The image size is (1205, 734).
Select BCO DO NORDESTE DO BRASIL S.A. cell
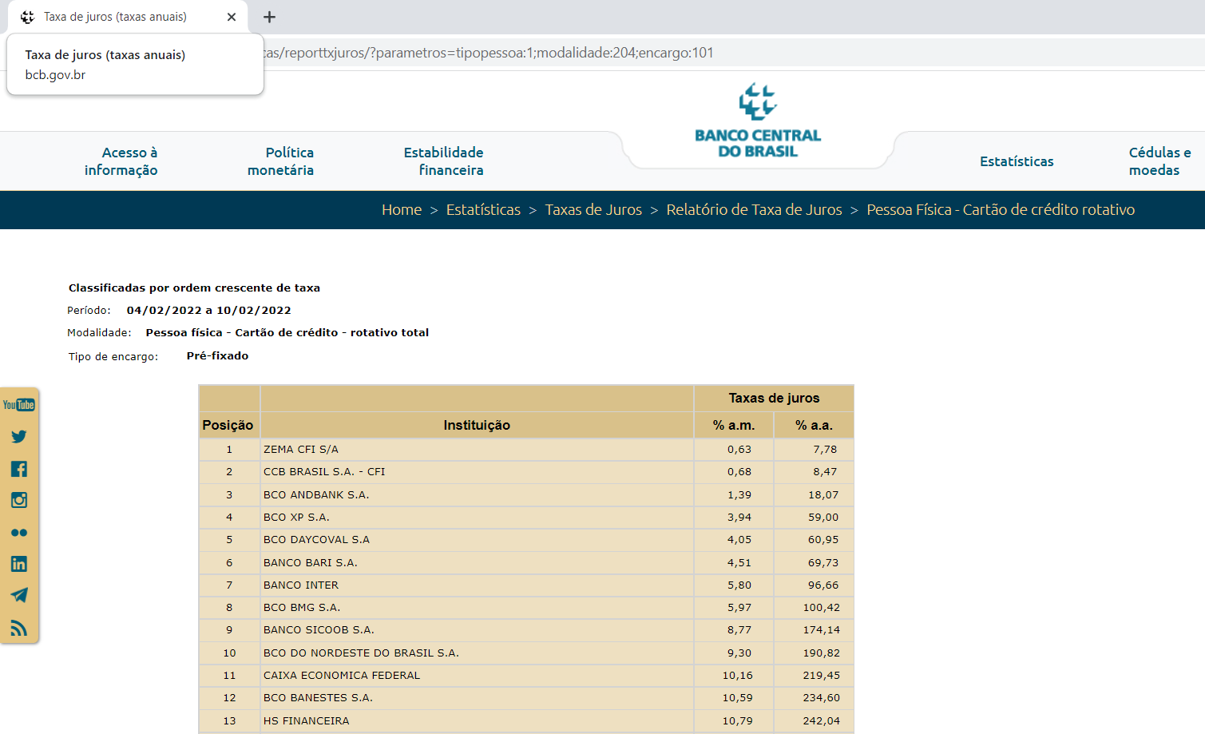click(477, 653)
